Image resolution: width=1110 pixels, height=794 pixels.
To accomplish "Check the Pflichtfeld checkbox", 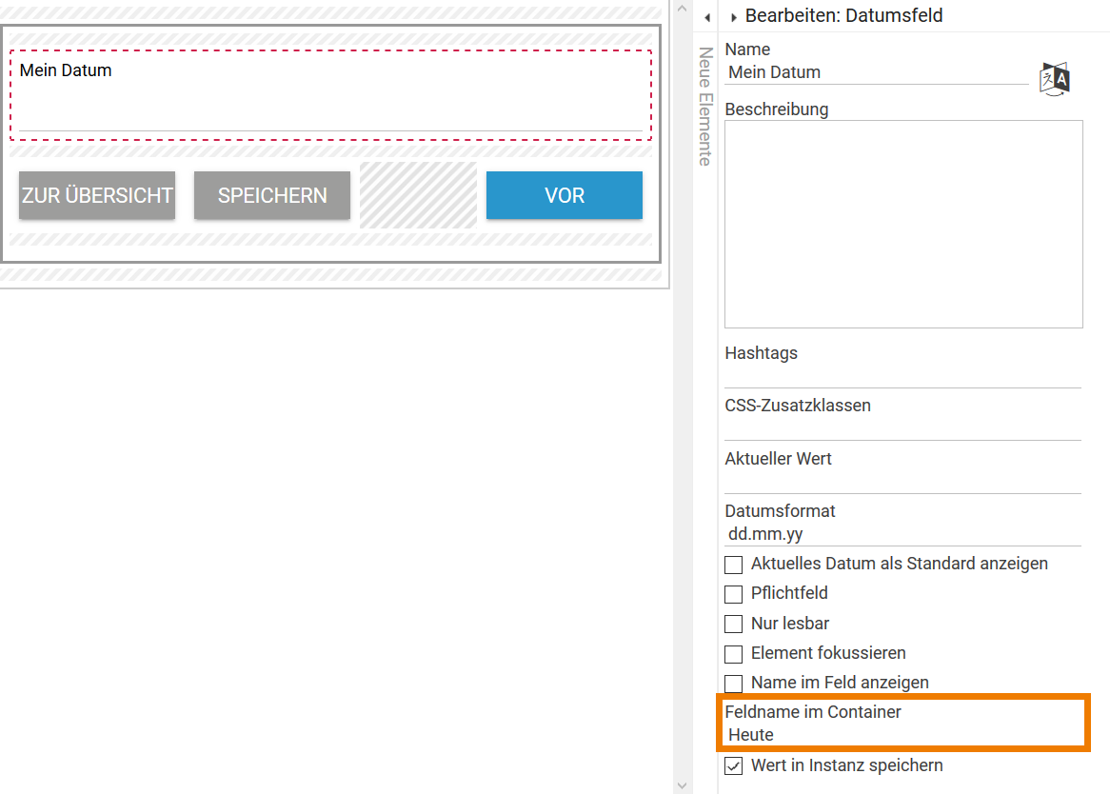I will click(733, 594).
